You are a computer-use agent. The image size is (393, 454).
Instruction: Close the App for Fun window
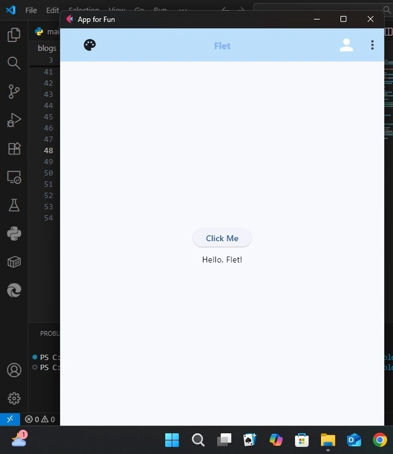coord(371,19)
